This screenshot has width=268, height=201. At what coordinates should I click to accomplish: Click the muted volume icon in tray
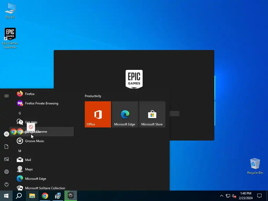[234, 196]
